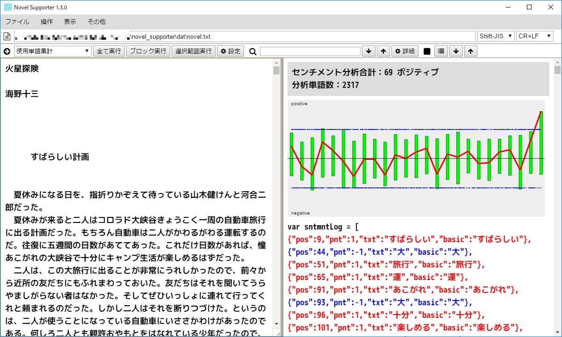Viewport: 562px width, 337px height.
Task: Click the sentiment analysis chart
Action: pos(416,158)
